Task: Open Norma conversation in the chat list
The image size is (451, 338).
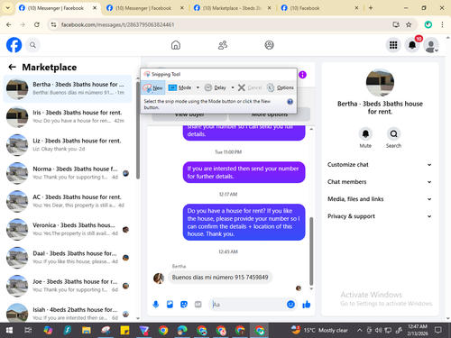Action: click(68, 173)
